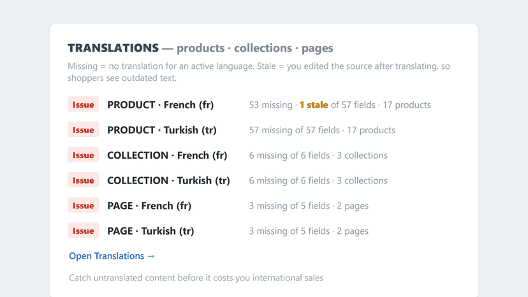The height and width of the screenshot is (297, 528).
Task: Click the 'Missing = no translation' description text
Action: tap(259, 72)
